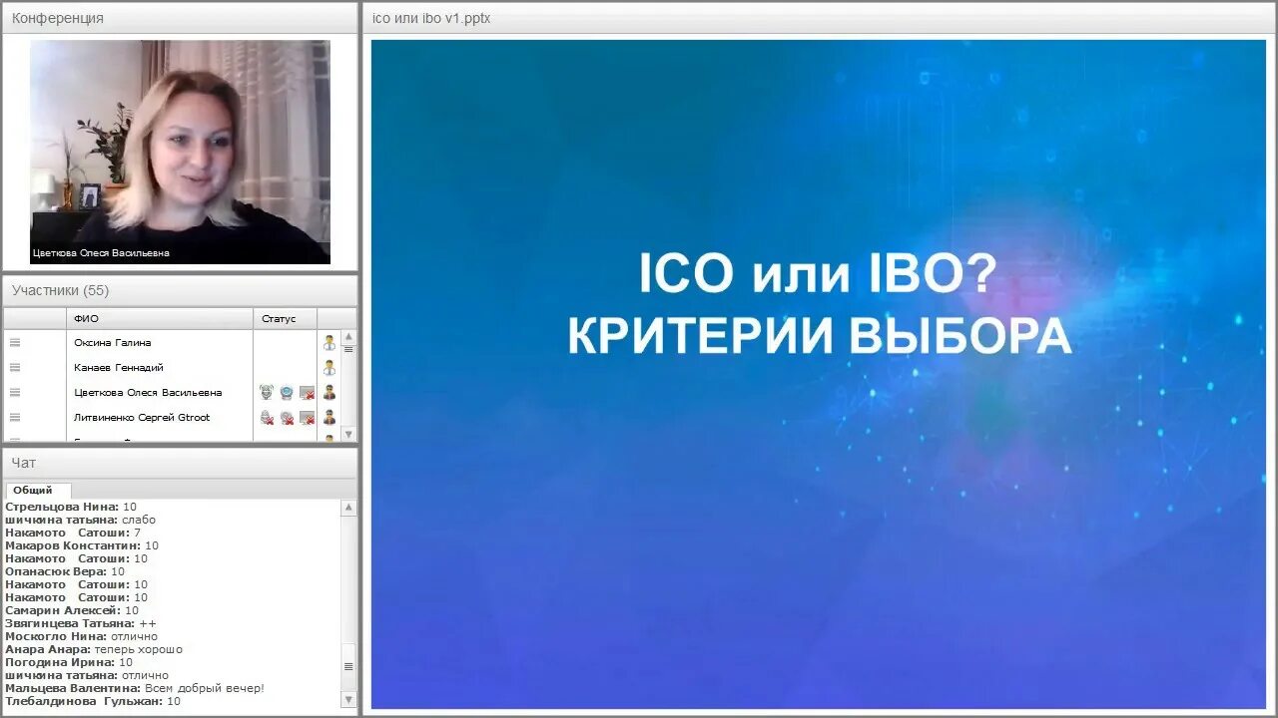The height and width of the screenshot is (718, 1278).
Task: Collapse the Конференция panel
Action: click(x=60, y=17)
